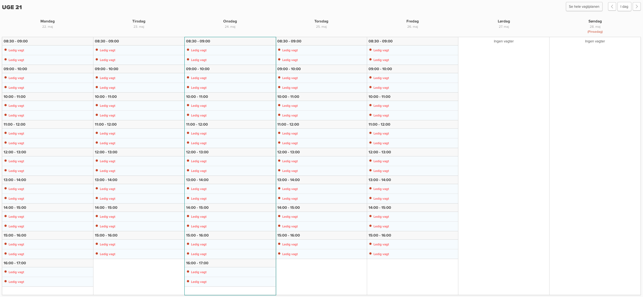The height and width of the screenshot is (297, 643).
Task: Click red dot of first Thursday 13:00 shift
Action: coord(279,188)
